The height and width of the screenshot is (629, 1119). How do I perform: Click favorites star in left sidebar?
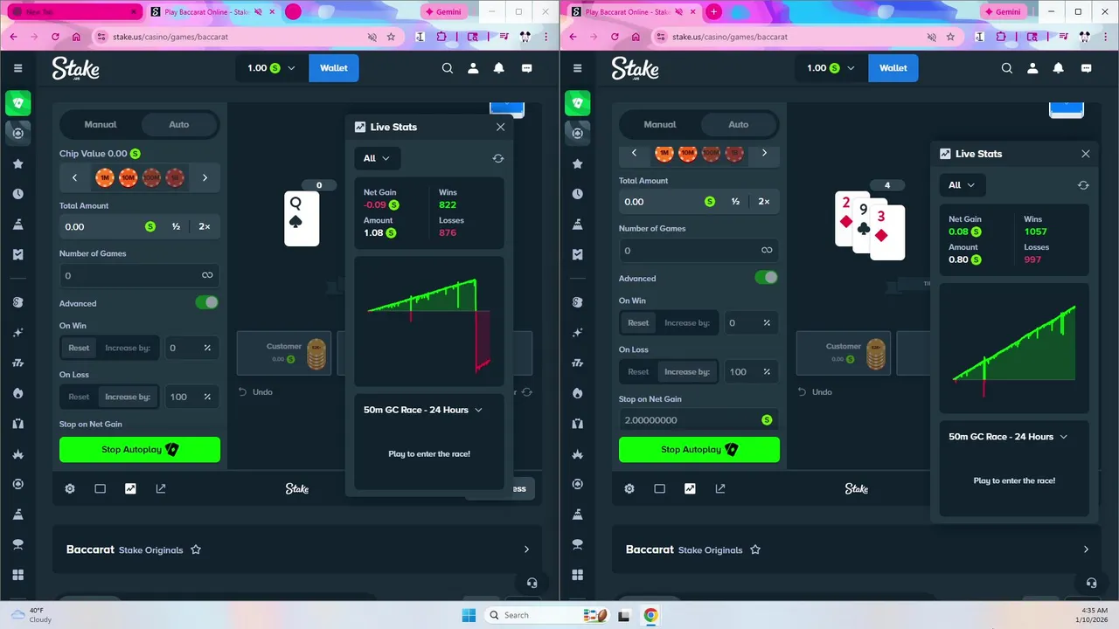pos(17,163)
